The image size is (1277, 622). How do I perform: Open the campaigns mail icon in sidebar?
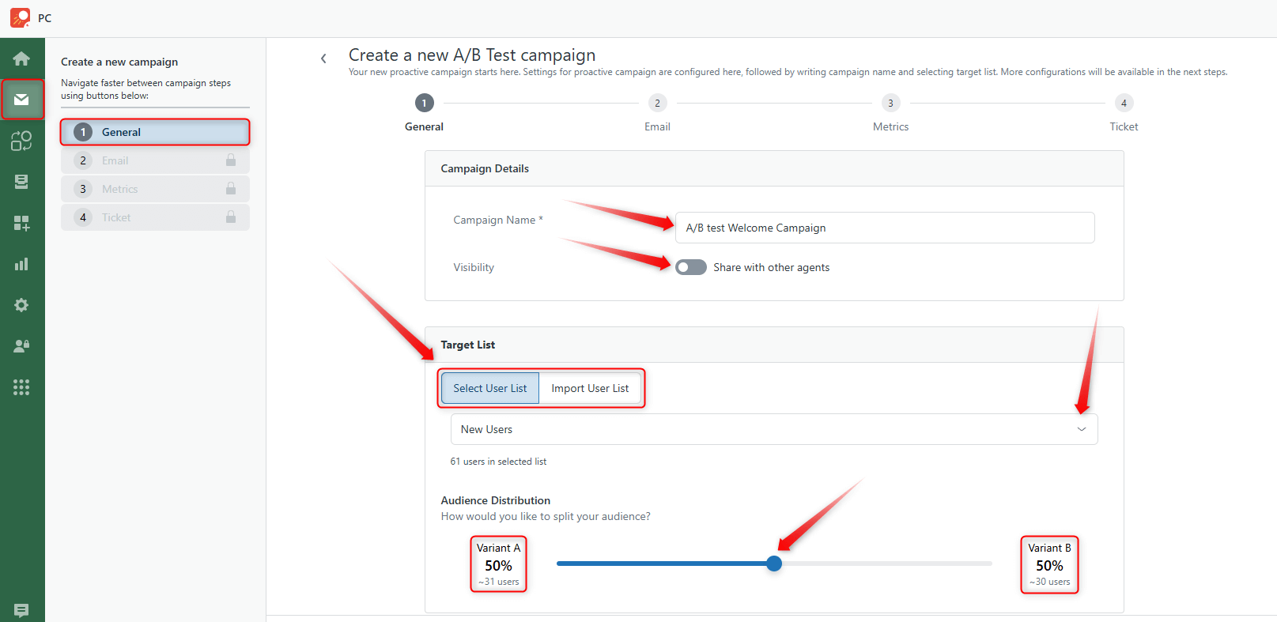[x=21, y=100]
